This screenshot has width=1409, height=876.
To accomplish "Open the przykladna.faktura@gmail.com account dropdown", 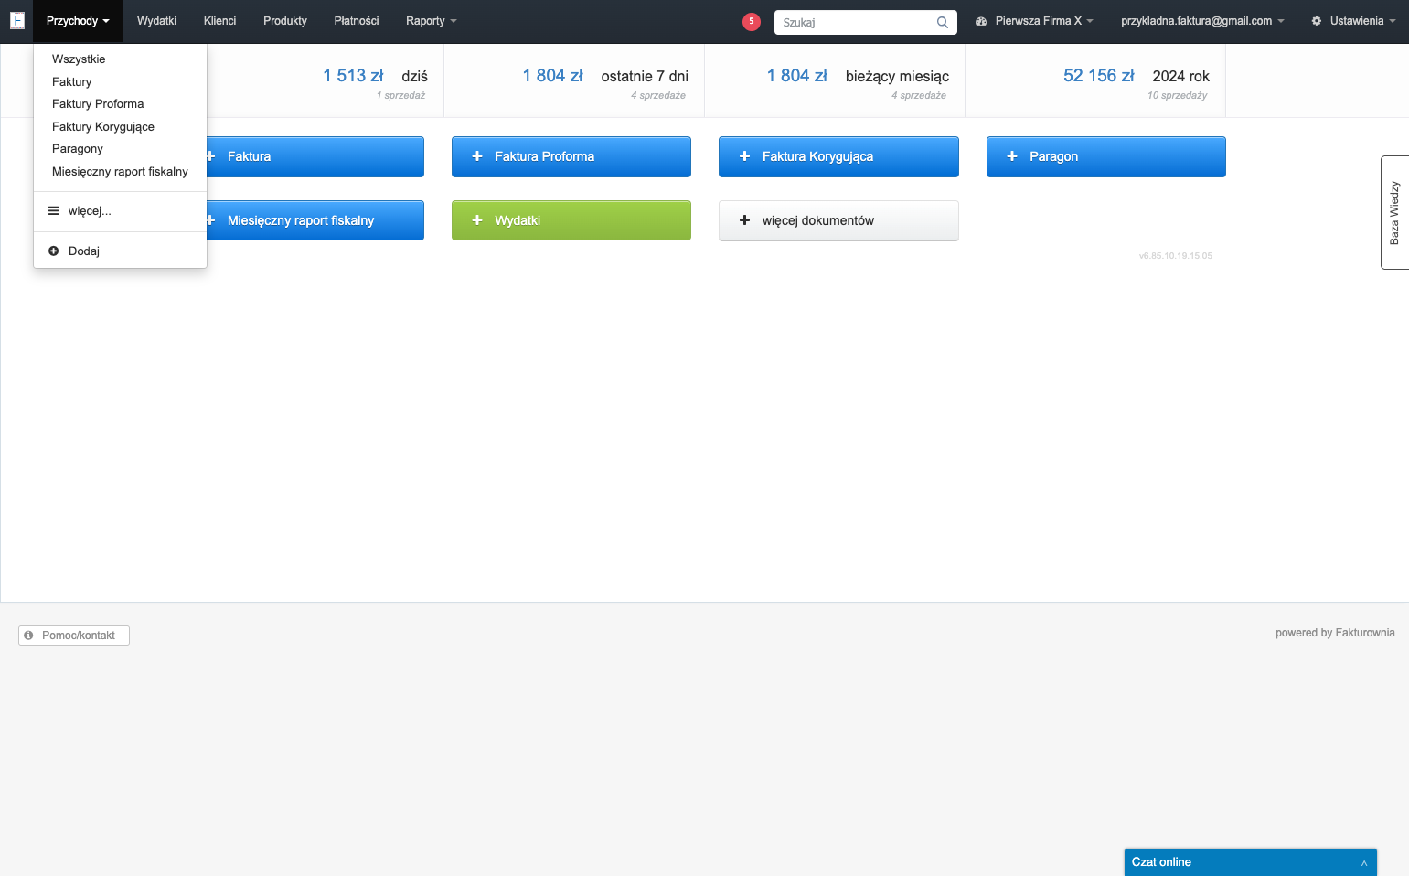I will tap(1202, 21).
